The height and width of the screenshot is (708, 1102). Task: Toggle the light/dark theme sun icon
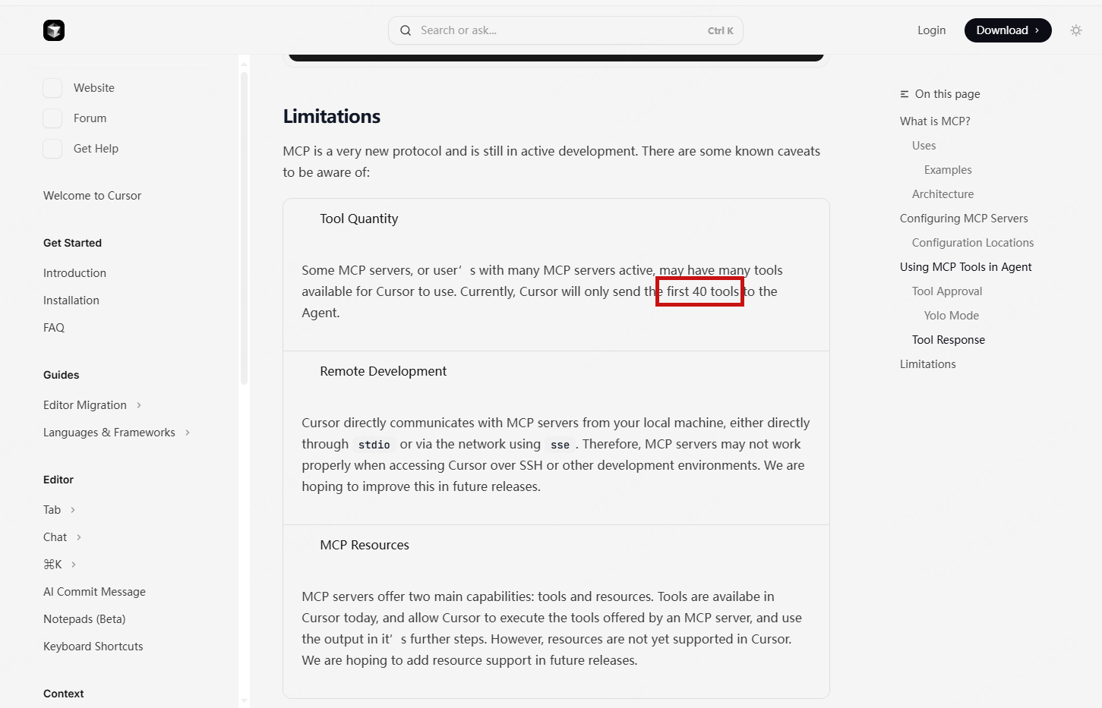[x=1075, y=30]
